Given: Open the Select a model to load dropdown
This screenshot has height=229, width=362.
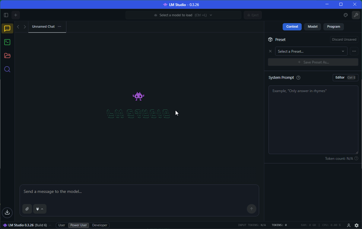Looking at the screenshot, I should (x=183, y=15).
